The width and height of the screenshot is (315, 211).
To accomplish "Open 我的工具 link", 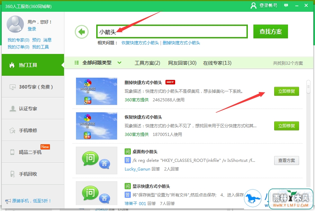I will click(40, 47).
